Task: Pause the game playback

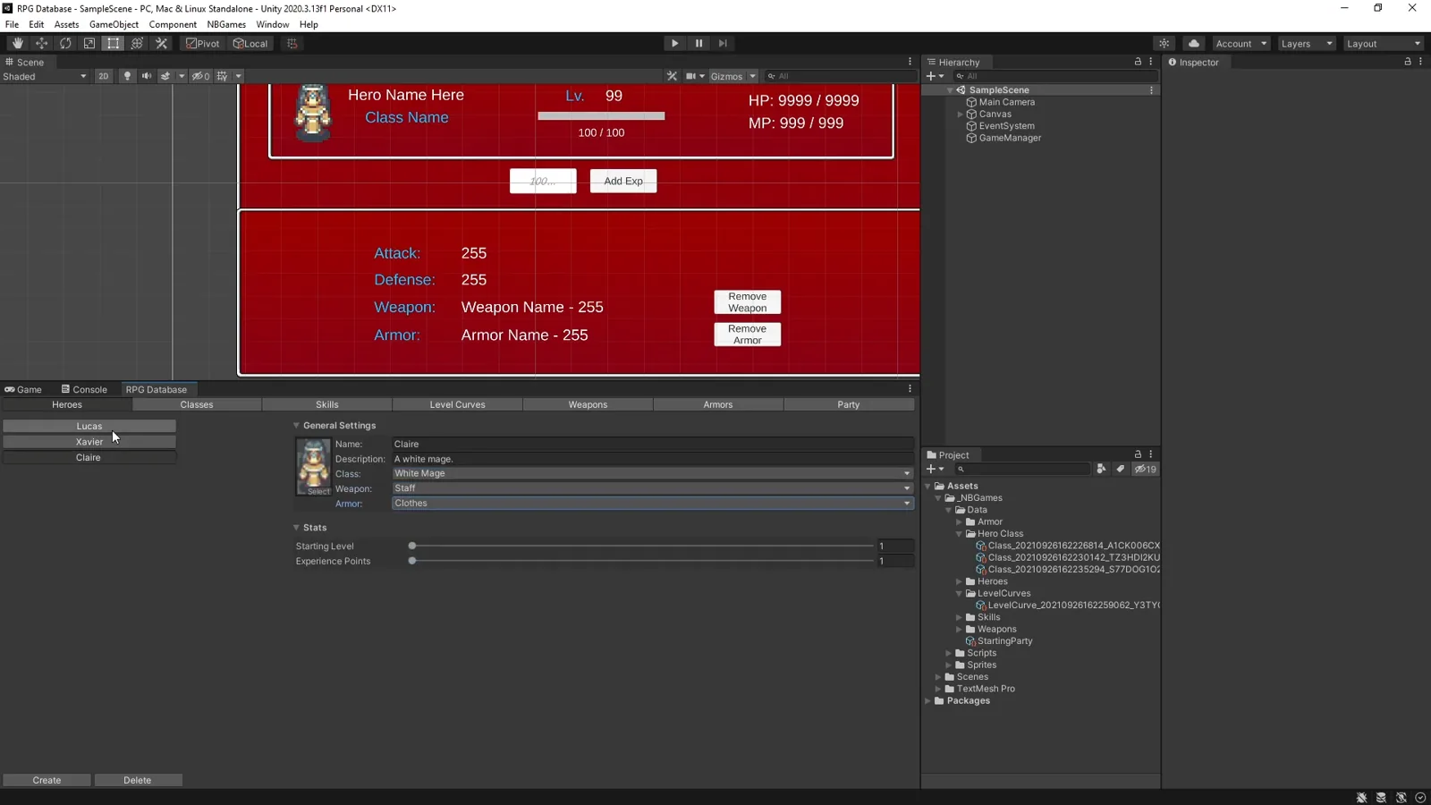Action: pyautogui.click(x=699, y=43)
